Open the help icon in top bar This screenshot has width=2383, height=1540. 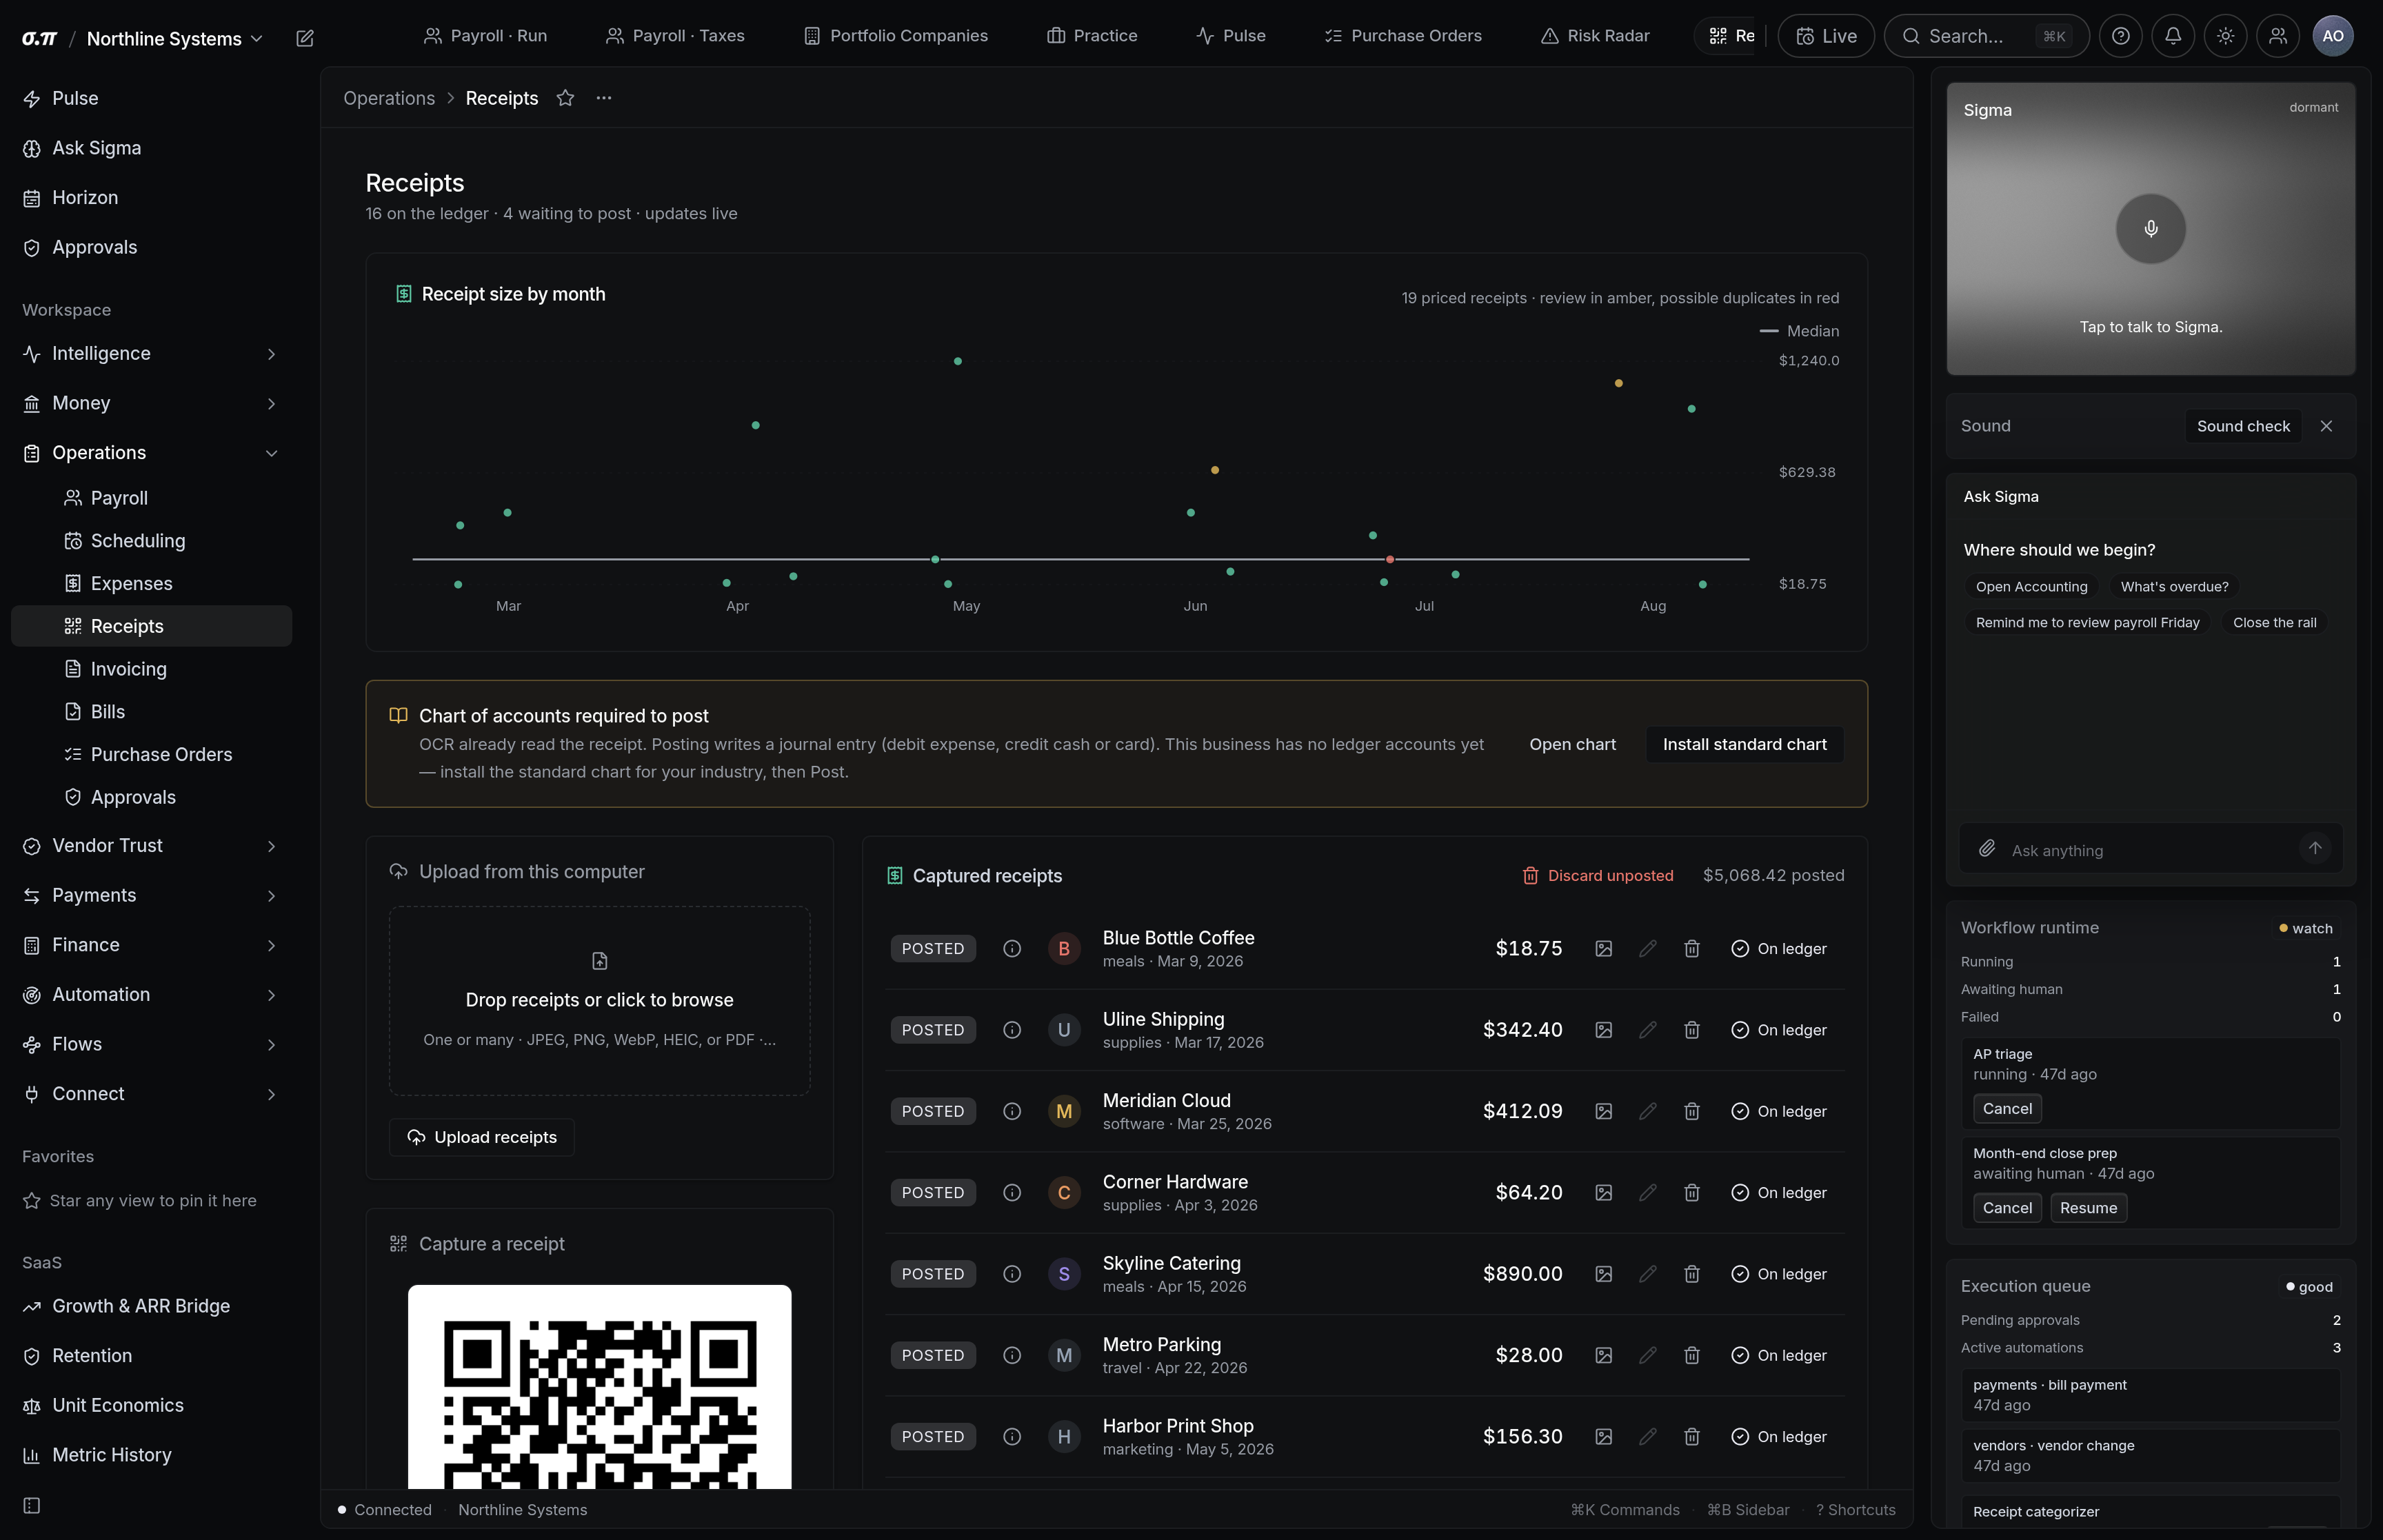(x=2120, y=36)
